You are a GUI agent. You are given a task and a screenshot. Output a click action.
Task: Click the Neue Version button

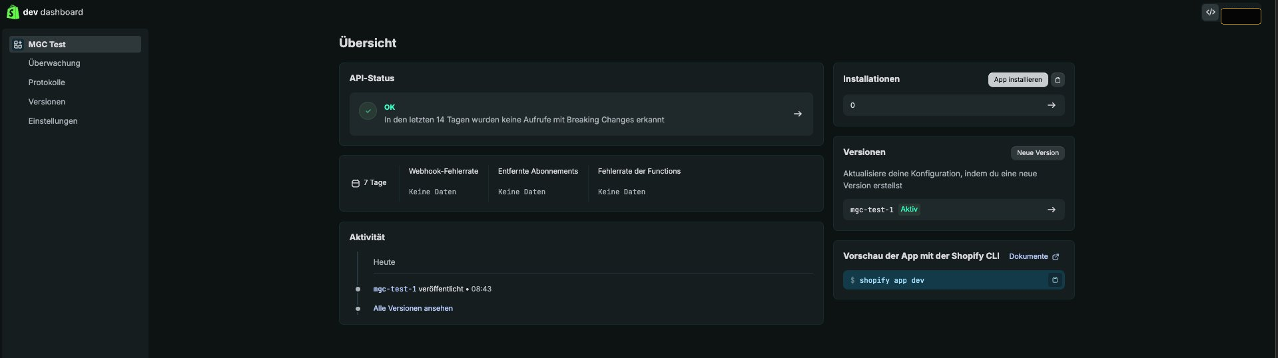(x=1038, y=153)
